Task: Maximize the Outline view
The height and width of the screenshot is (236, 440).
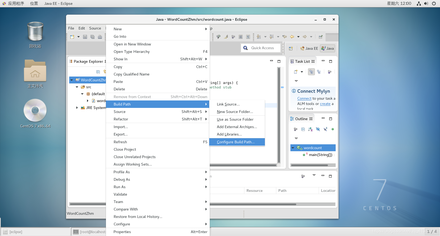Action: click(331, 119)
